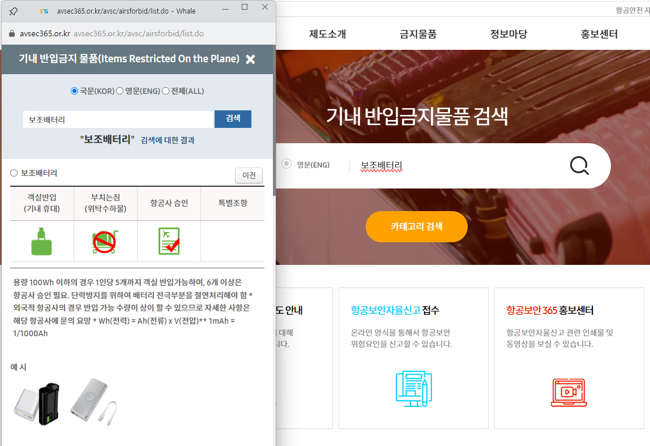Click the pin icon in the popup title bar

coord(12,10)
